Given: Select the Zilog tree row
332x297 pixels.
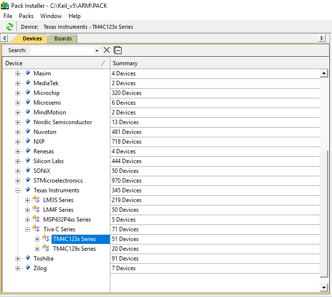Looking at the screenshot, I should 40,268.
